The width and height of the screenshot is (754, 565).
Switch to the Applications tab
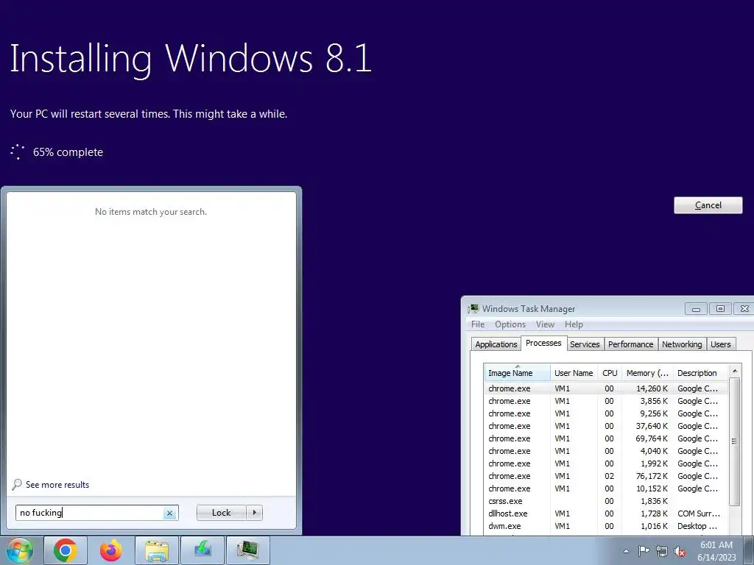496,344
